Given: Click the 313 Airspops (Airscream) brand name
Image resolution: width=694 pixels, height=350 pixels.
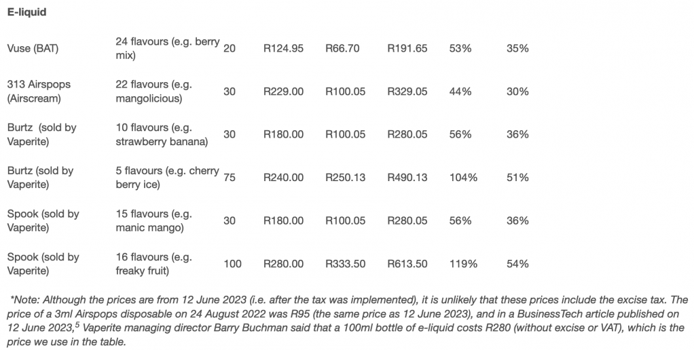Looking at the screenshot, I should tap(39, 91).
